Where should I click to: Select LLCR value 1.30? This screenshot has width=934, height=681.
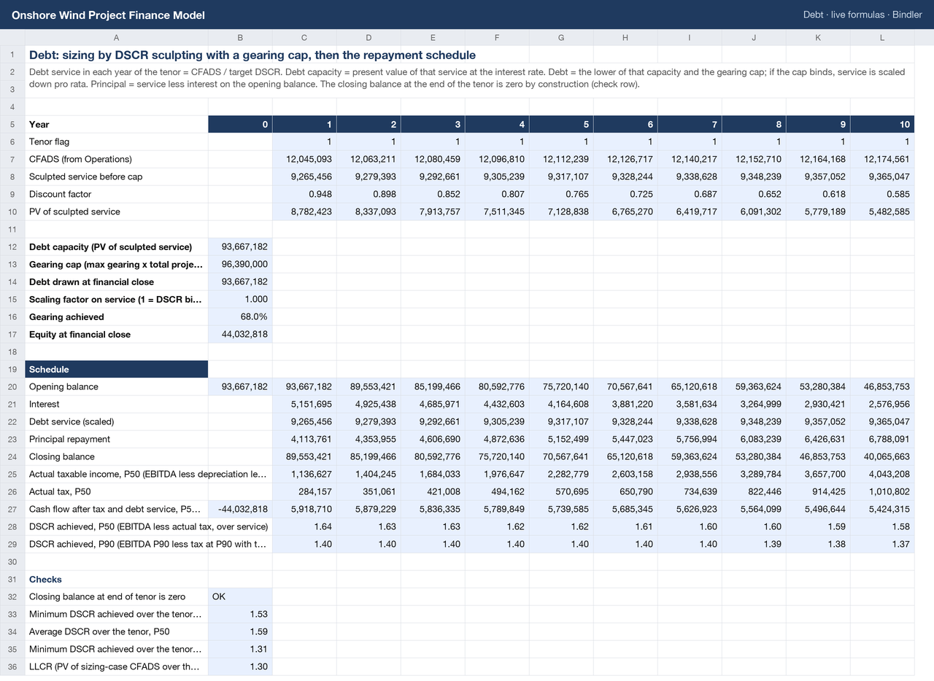coord(240,666)
